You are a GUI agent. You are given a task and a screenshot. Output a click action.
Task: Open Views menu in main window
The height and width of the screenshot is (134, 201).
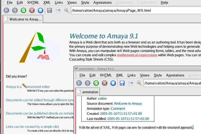click(72, 3)
